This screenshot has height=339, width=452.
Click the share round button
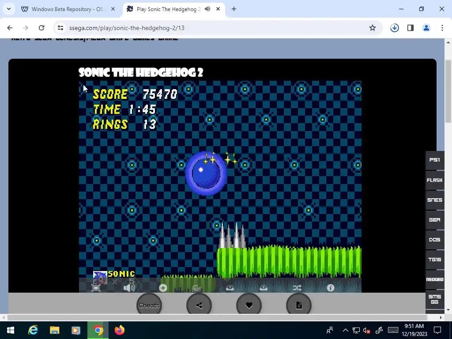point(199,305)
